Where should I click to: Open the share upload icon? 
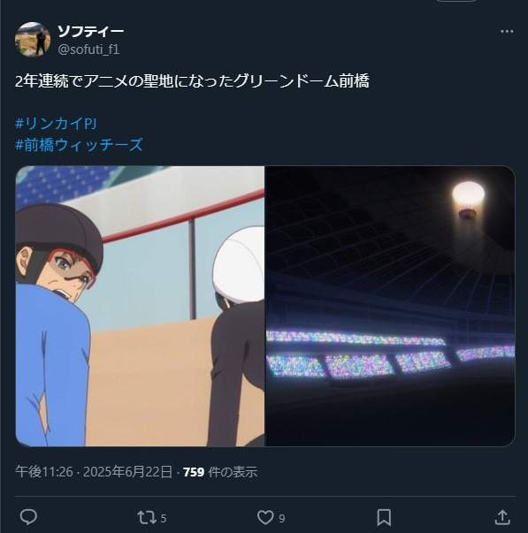502,517
